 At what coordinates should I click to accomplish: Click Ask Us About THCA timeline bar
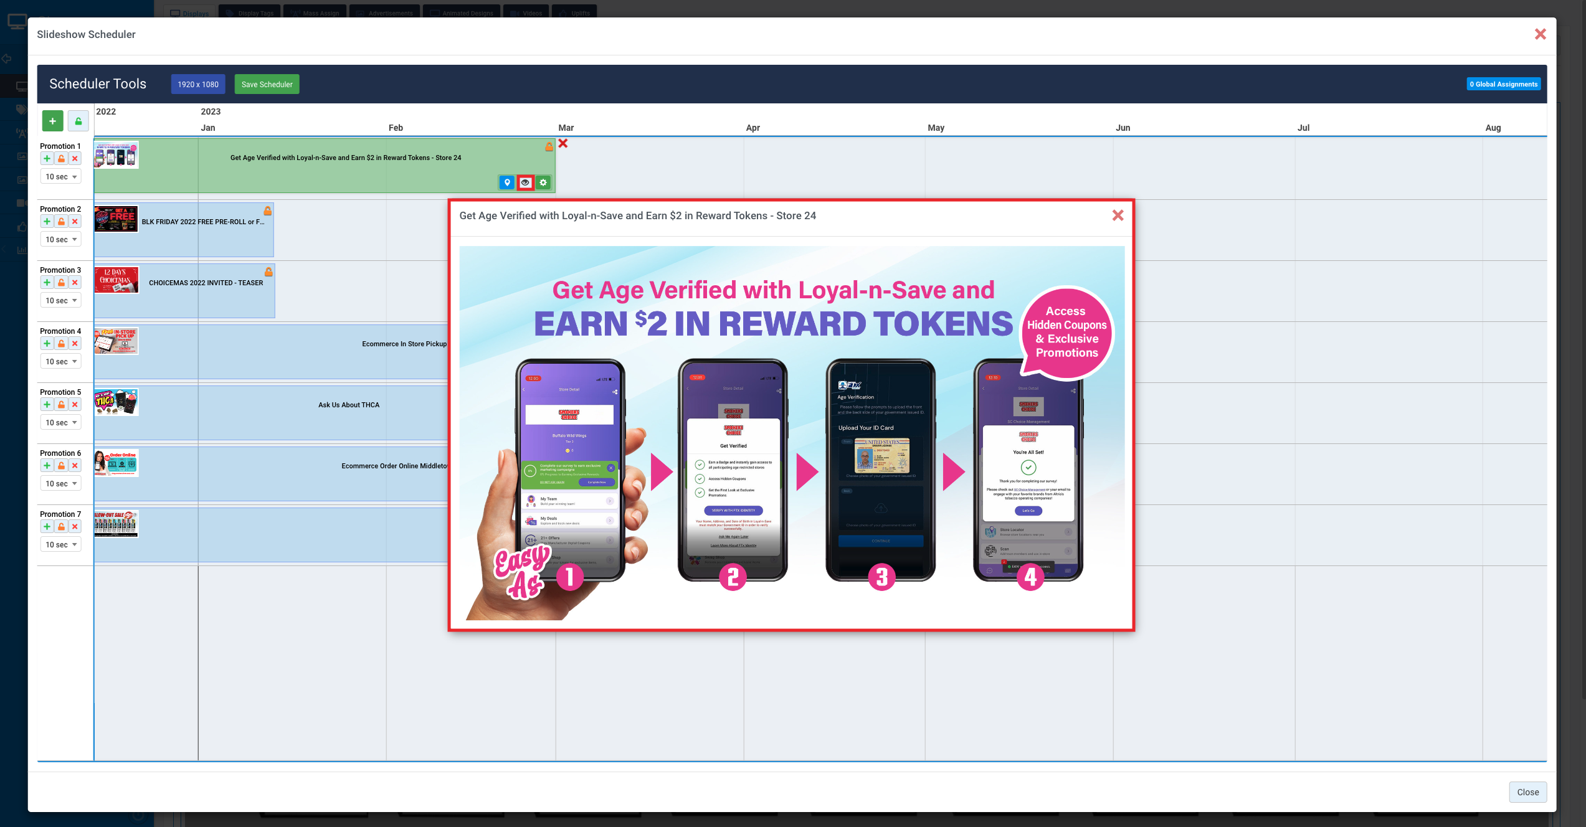(x=272, y=413)
